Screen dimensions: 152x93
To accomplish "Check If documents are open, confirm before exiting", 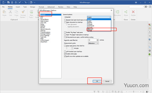I will pos(65,37).
